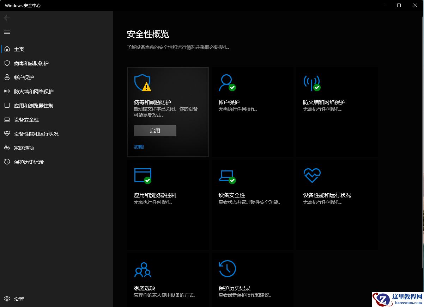Open 家庭选项 from the sidebar
Viewport: 424px width, 307px height.
coord(25,148)
